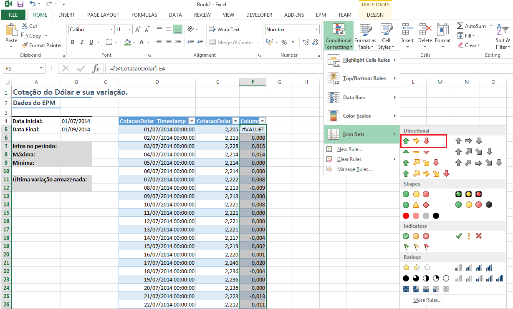The image size is (513, 309).
Task: Open CotacaoDolar_Timestamp column filter dropdown
Action: point(192,121)
